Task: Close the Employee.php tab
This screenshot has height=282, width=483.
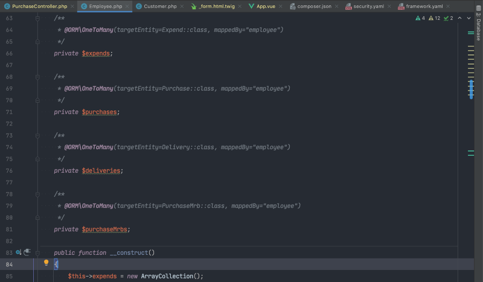Action: pos(127,6)
